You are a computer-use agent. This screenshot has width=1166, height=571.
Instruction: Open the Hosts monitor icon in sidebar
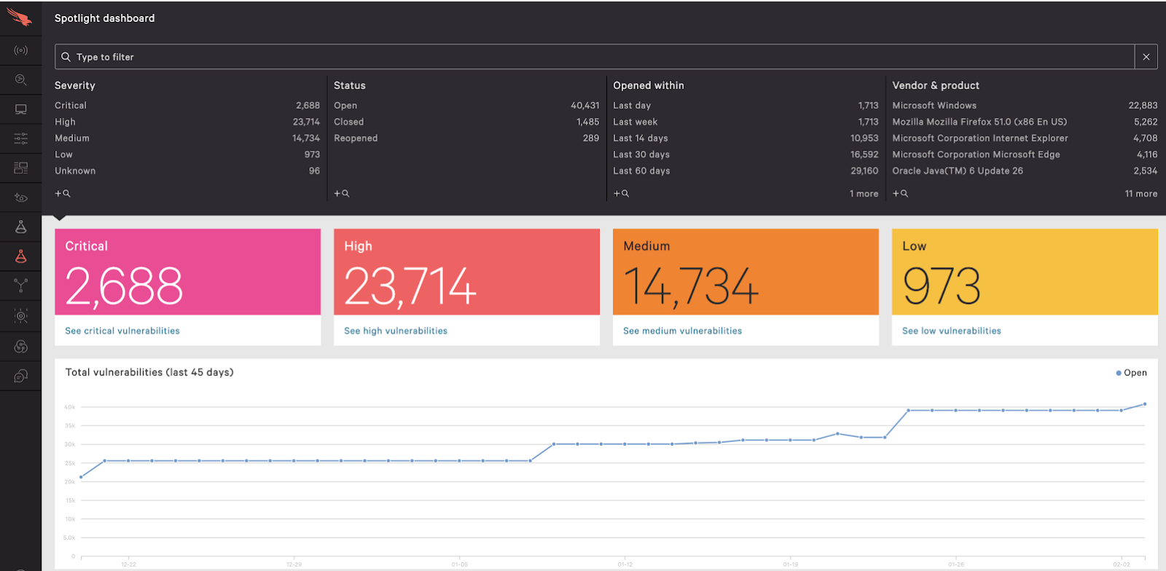pos(20,109)
